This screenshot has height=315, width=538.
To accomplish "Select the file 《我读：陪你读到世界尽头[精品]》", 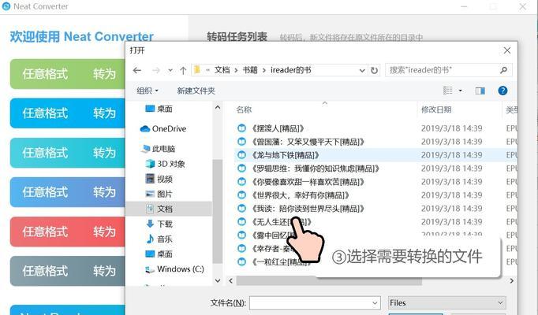I will [308, 209].
